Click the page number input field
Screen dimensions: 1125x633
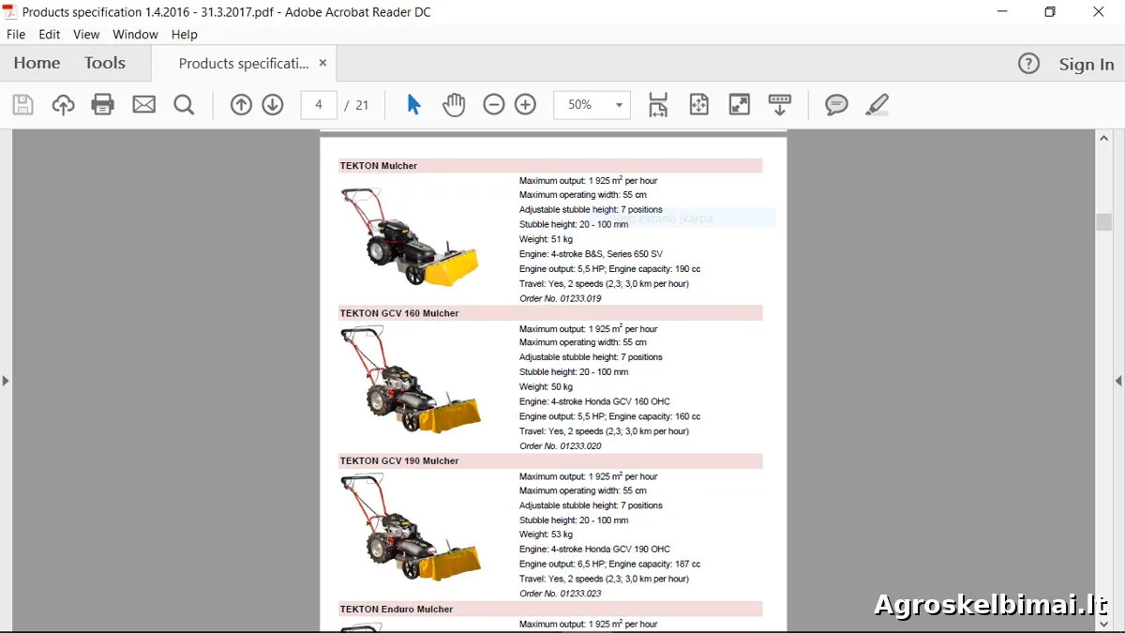click(x=319, y=105)
